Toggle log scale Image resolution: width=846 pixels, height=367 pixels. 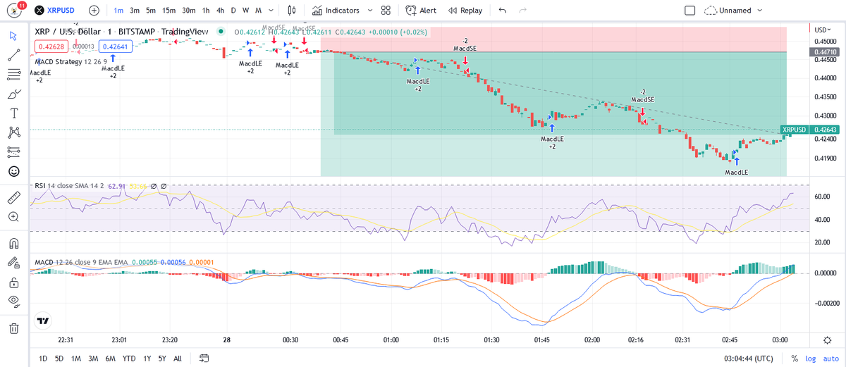click(x=810, y=358)
